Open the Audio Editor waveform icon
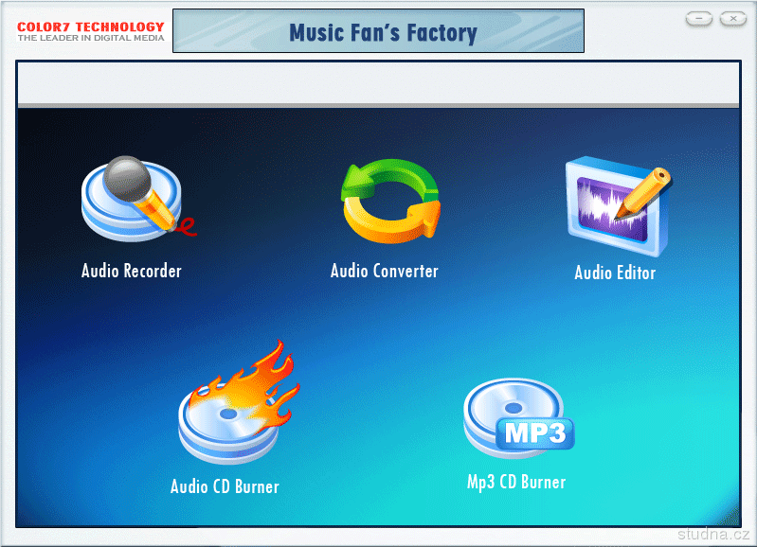 point(619,206)
